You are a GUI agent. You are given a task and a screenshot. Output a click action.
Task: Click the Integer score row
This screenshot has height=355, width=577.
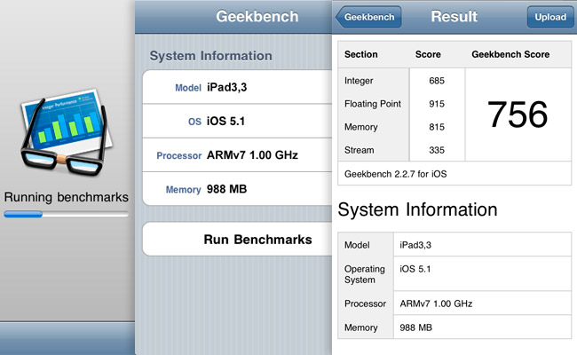[401, 81]
